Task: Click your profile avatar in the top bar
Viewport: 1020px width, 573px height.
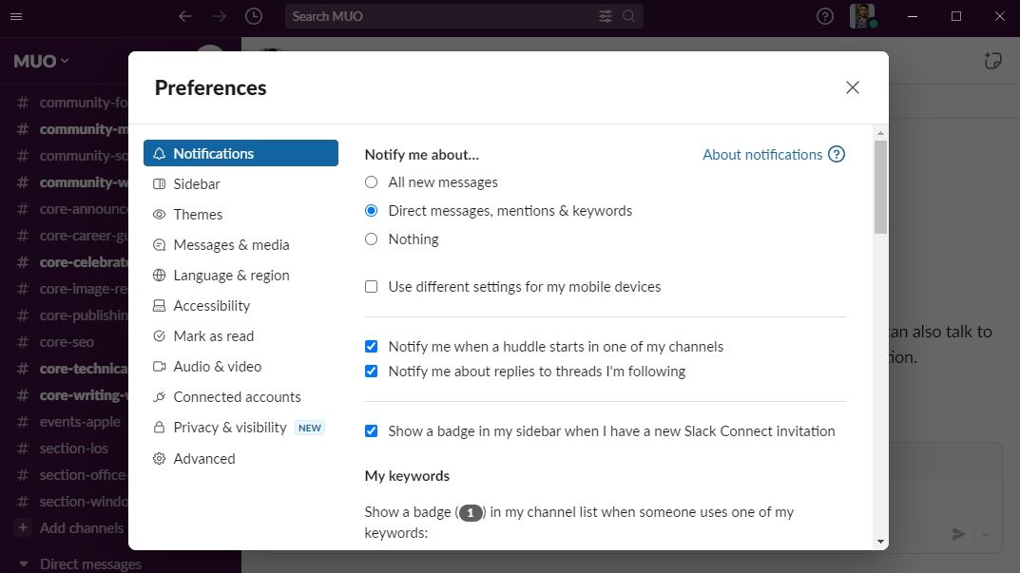Action: click(x=862, y=15)
